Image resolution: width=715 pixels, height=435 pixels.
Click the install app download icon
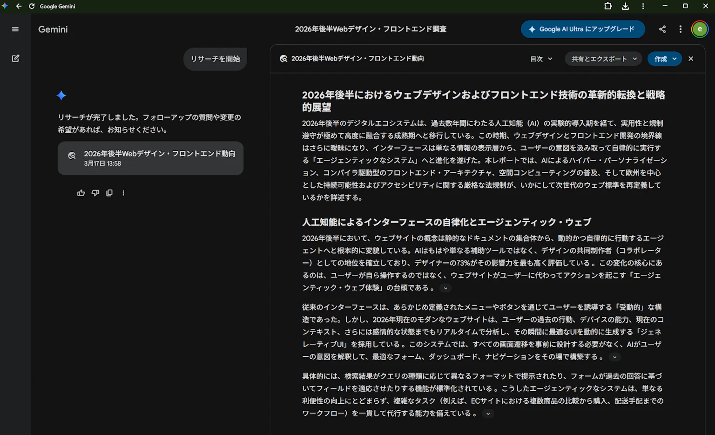pos(626,6)
